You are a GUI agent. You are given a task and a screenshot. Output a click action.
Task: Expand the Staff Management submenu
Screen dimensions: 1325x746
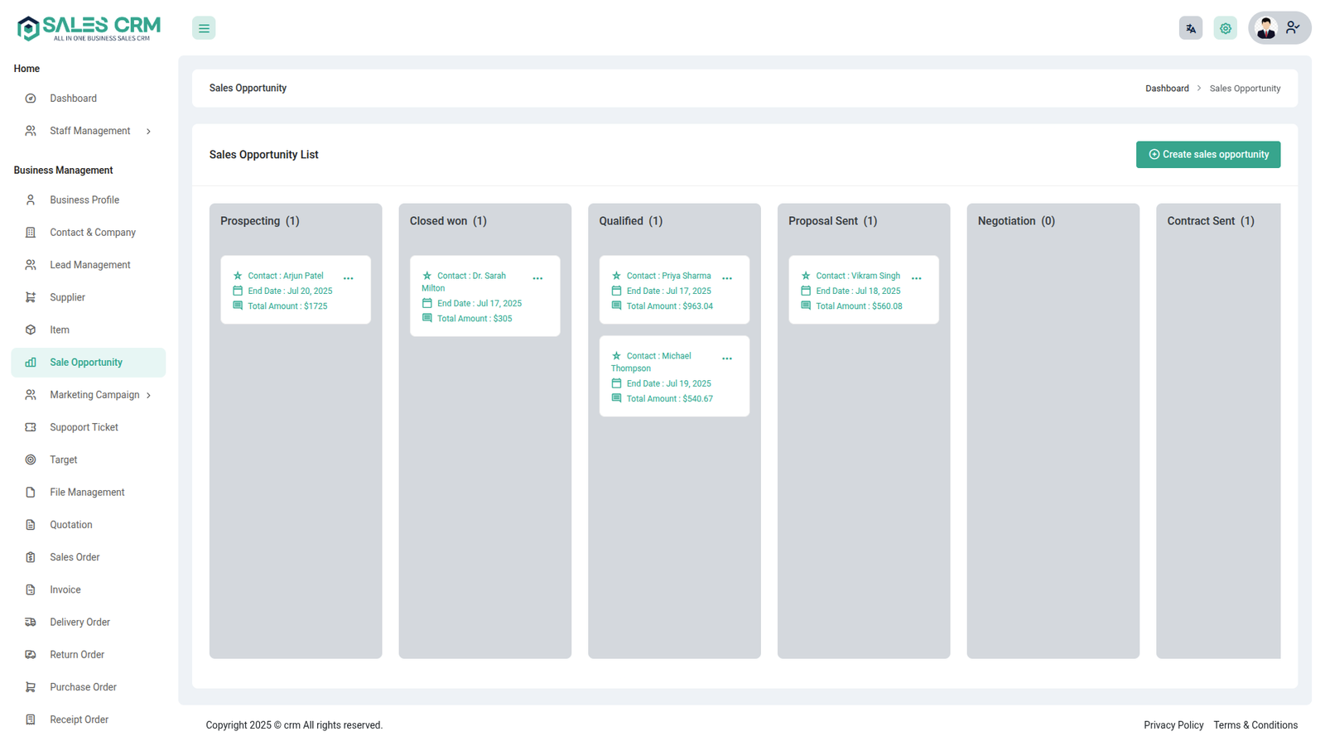[x=148, y=132]
